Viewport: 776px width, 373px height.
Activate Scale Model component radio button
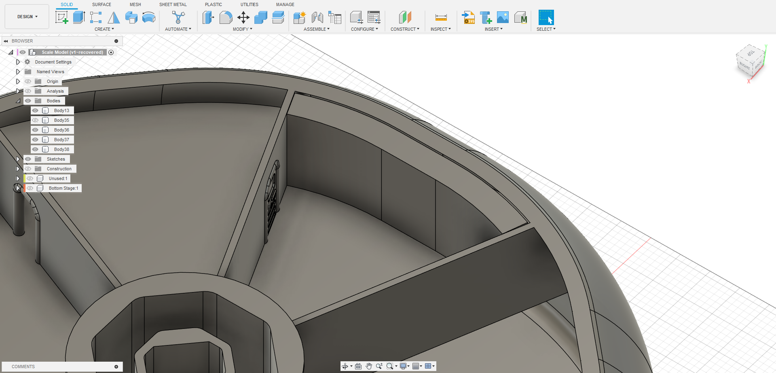[x=111, y=52]
